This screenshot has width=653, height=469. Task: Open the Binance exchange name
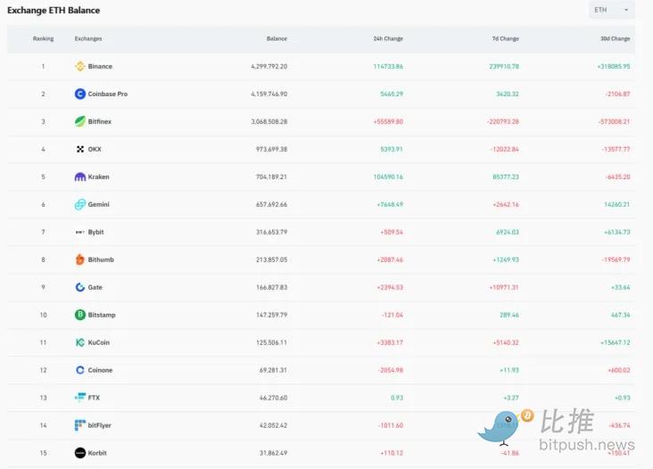click(100, 66)
